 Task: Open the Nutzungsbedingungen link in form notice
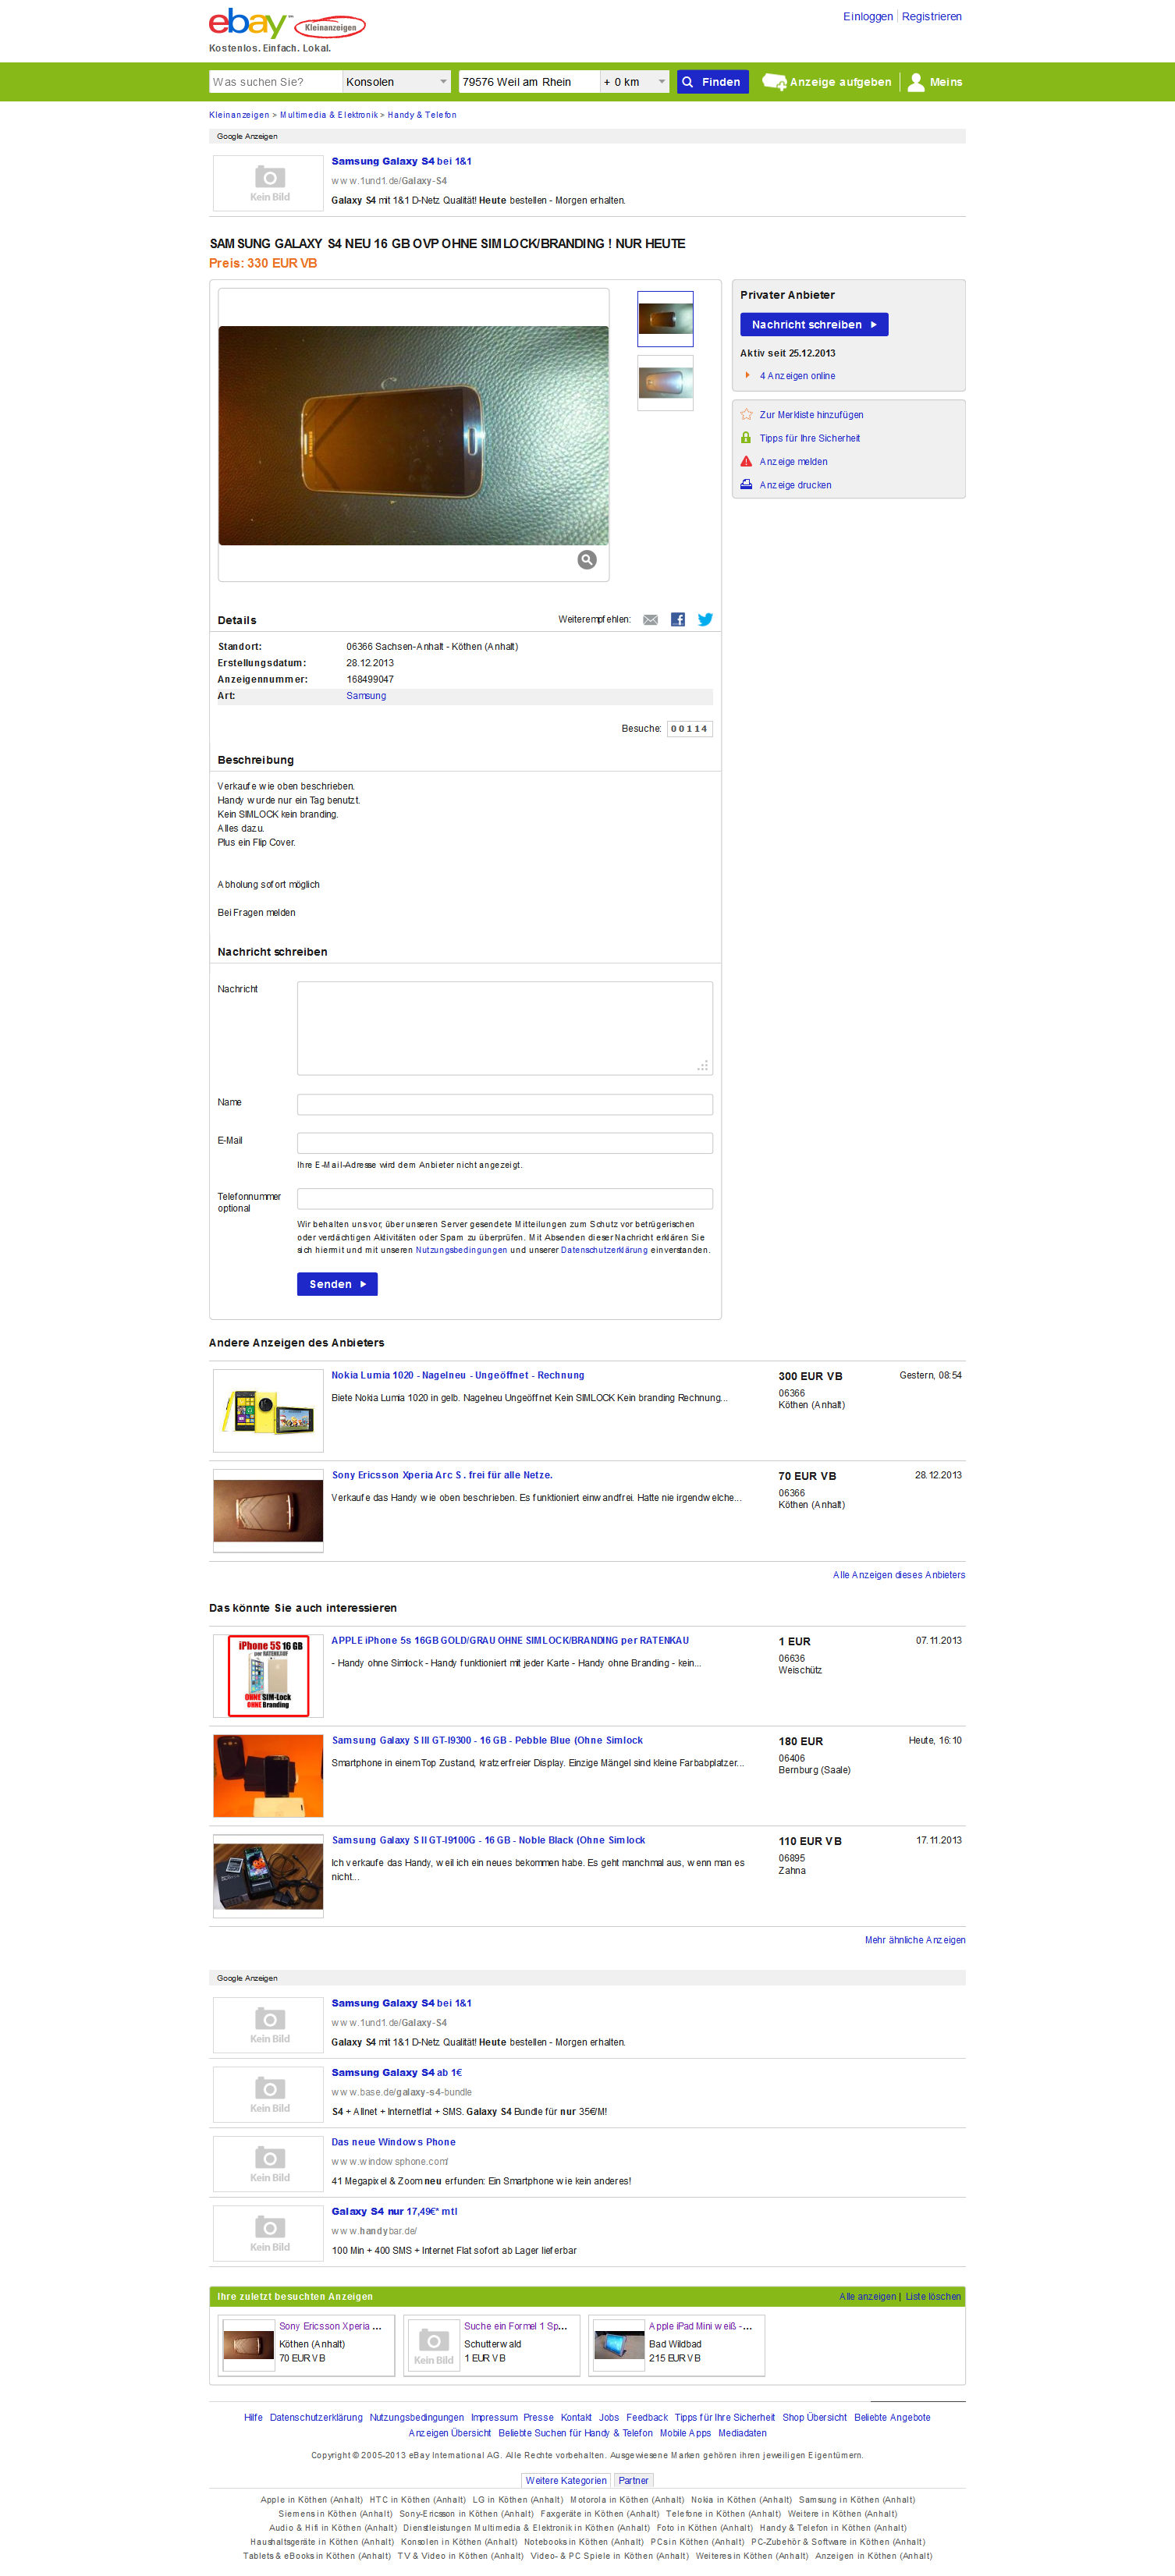pyautogui.click(x=461, y=1250)
